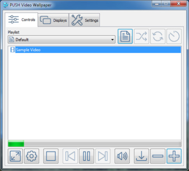
Task: Click the interval timer icon
Action: (174, 36)
